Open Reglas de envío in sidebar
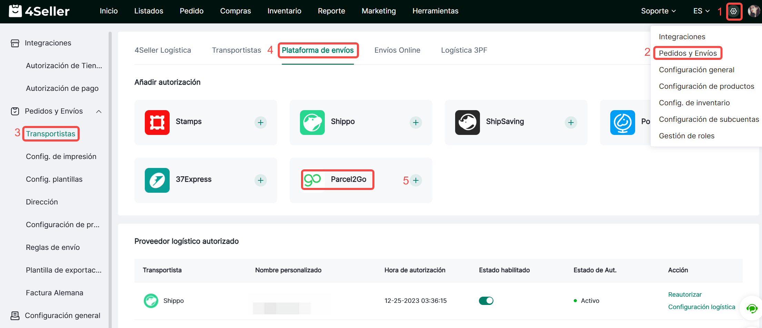 pyautogui.click(x=53, y=247)
